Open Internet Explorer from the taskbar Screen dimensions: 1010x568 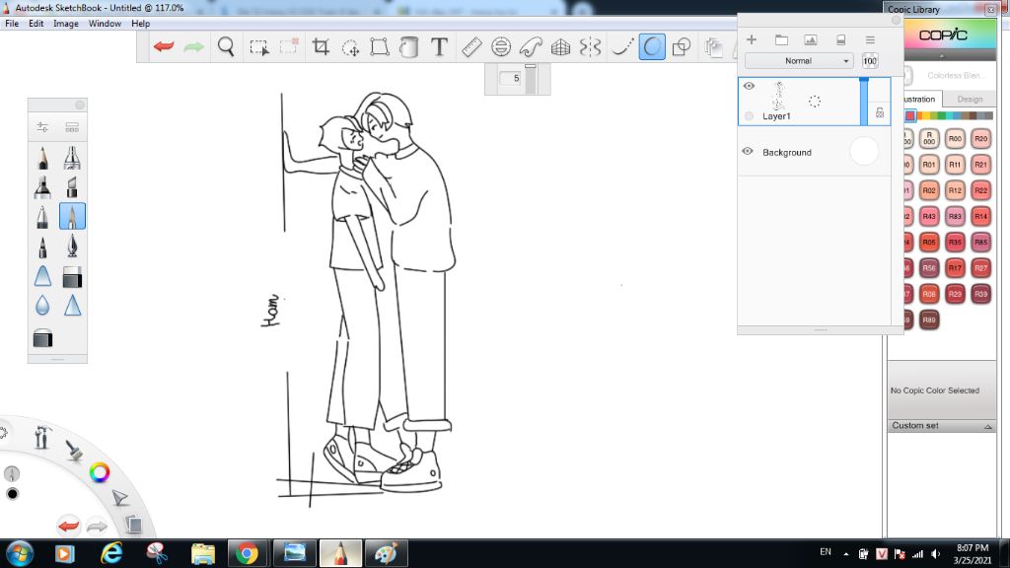[111, 553]
